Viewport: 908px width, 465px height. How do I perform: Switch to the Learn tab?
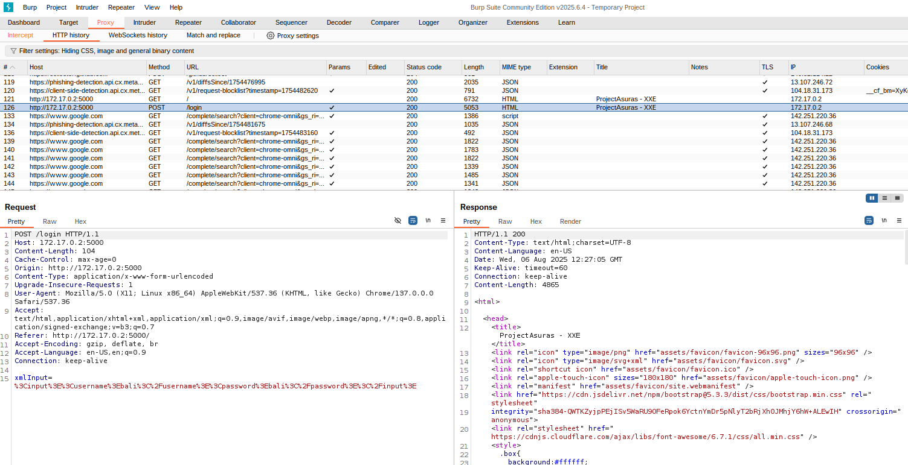click(x=566, y=22)
